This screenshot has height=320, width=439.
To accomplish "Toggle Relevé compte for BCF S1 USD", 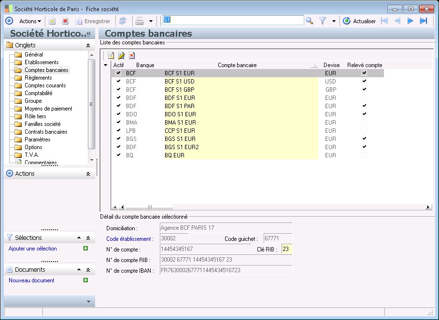I will coord(364,82).
